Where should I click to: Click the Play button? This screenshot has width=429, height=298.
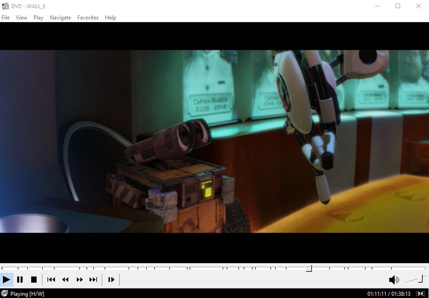(6, 279)
